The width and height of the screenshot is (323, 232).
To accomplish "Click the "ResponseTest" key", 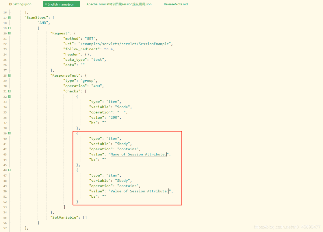I will point(65,76).
